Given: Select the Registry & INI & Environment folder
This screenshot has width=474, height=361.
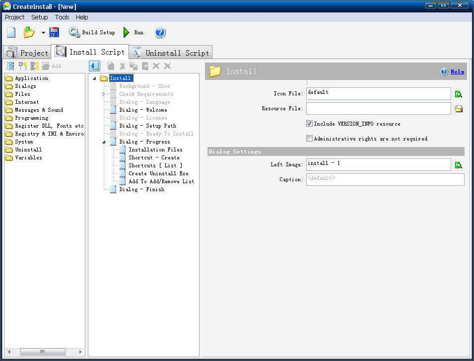Looking at the screenshot, I should point(45,134).
